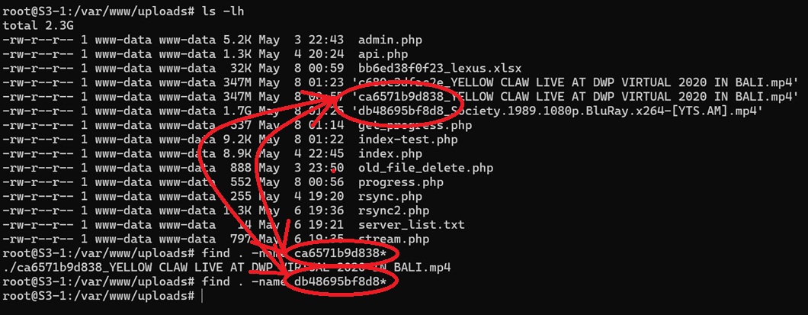Click server_list.txt in the listing
This screenshot has width=808, height=315.
pyautogui.click(x=411, y=225)
